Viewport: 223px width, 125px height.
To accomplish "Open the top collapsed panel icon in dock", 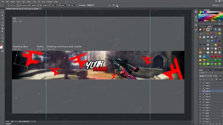I will click(196, 12).
